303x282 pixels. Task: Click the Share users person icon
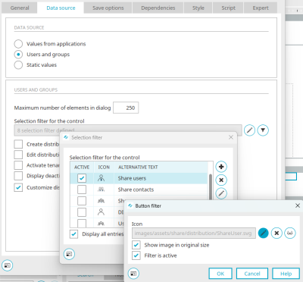(x=102, y=178)
